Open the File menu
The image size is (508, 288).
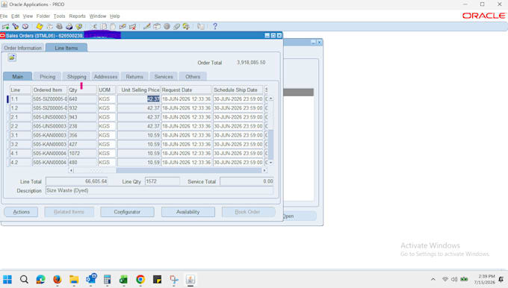pyautogui.click(x=4, y=16)
